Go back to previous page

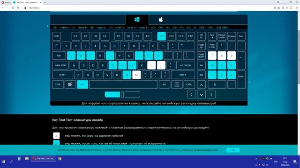tap(3, 8)
